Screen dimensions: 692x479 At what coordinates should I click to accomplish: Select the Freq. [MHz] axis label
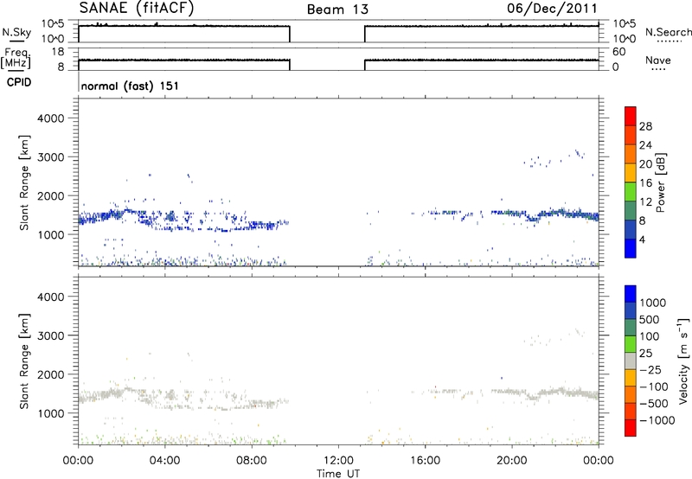[16, 58]
